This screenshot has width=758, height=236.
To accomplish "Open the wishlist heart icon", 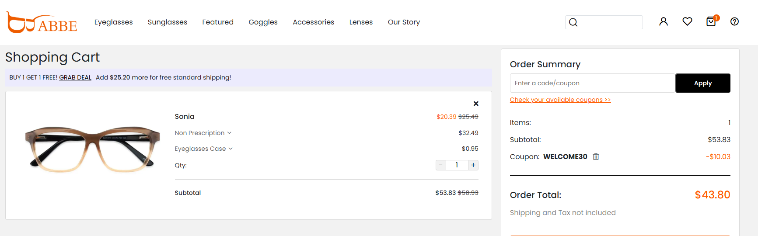I will click(x=687, y=21).
